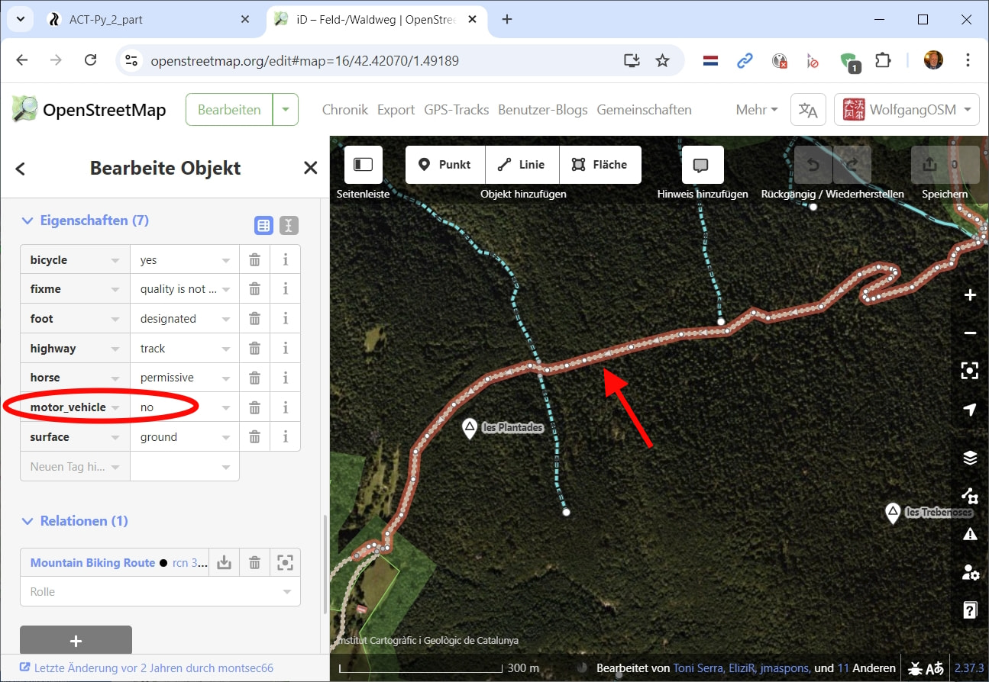Switch tag editor to text view
Viewport: 989px width, 682px height.
click(x=289, y=225)
